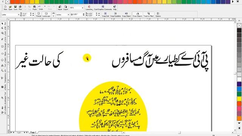This screenshot has height=136, width=242.
Task: Go to first page button
Action: (x=11, y=132)
